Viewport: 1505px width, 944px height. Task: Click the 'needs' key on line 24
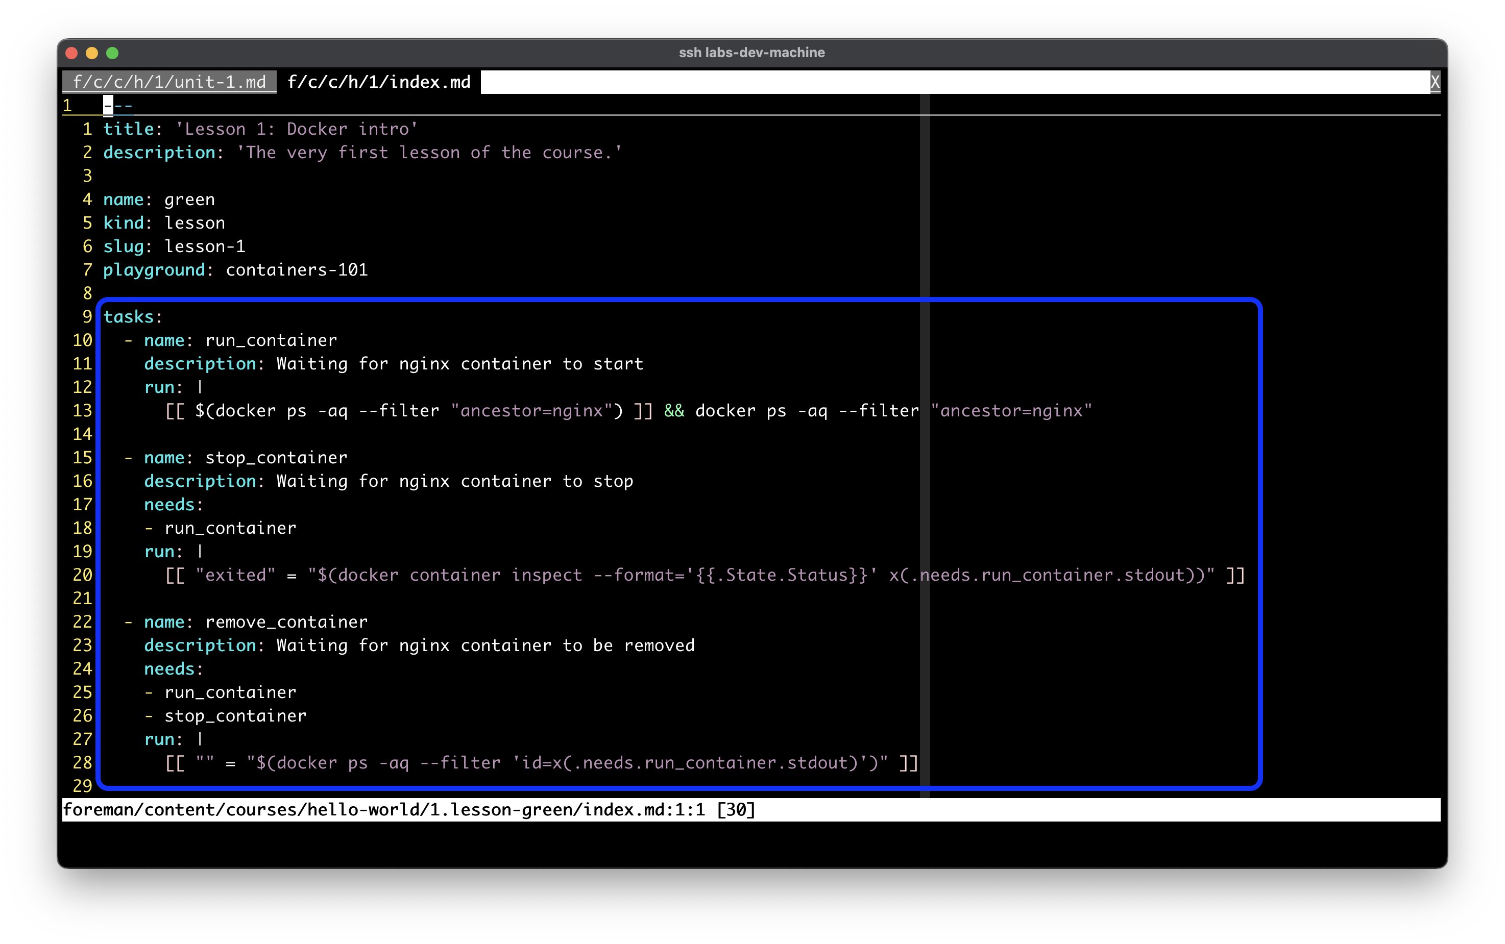169,669
